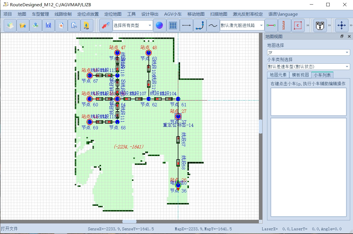Select node 节点 69 station circle
This screenshot has height=234, width=353.
pyautogui.click(x=90, y=122)
